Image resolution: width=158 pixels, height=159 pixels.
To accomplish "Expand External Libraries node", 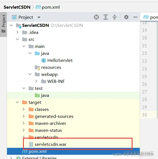I will click(x=11, y=158).
